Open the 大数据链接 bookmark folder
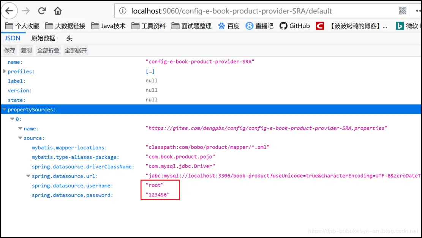This screenshot has height=238, width=422. (65, 26)
